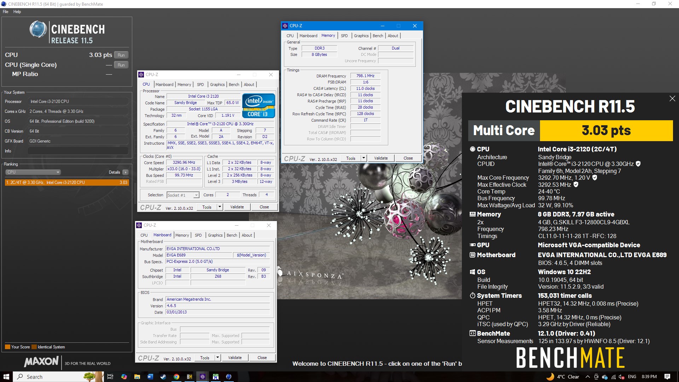
Task: Click Validate in CPU-Z mainboard window
Action: tap(235, 358)
